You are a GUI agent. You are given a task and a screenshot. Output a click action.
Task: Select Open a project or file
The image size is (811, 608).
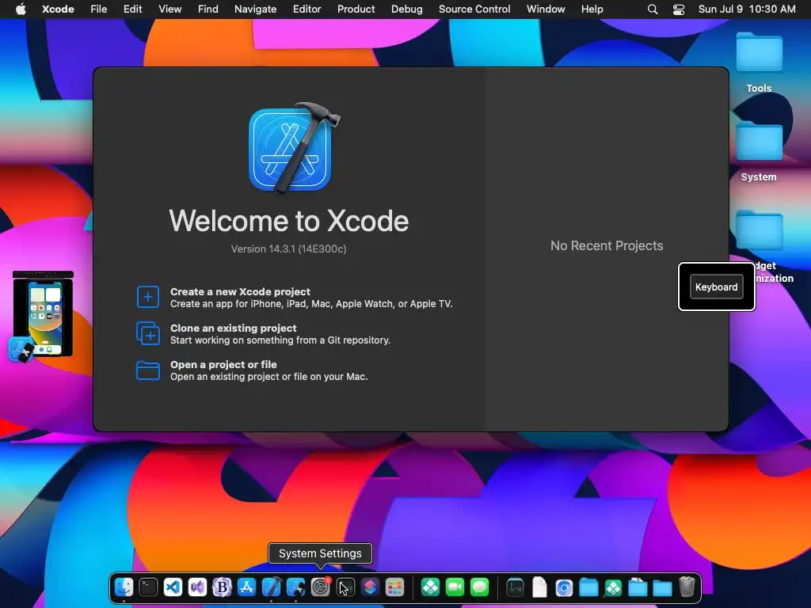coord(251,370)
